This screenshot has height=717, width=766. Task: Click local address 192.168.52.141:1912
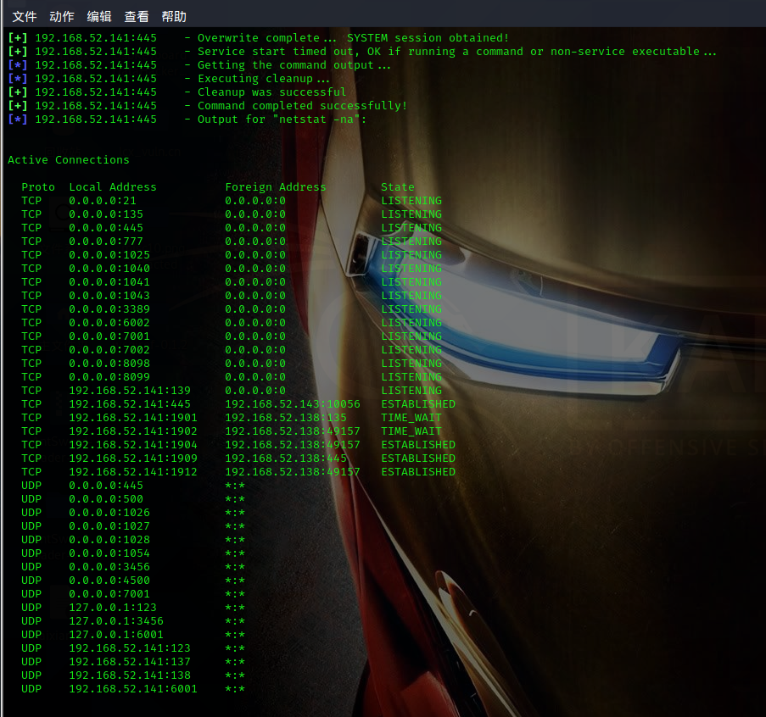pyautogui.click(x=133, y=472)
